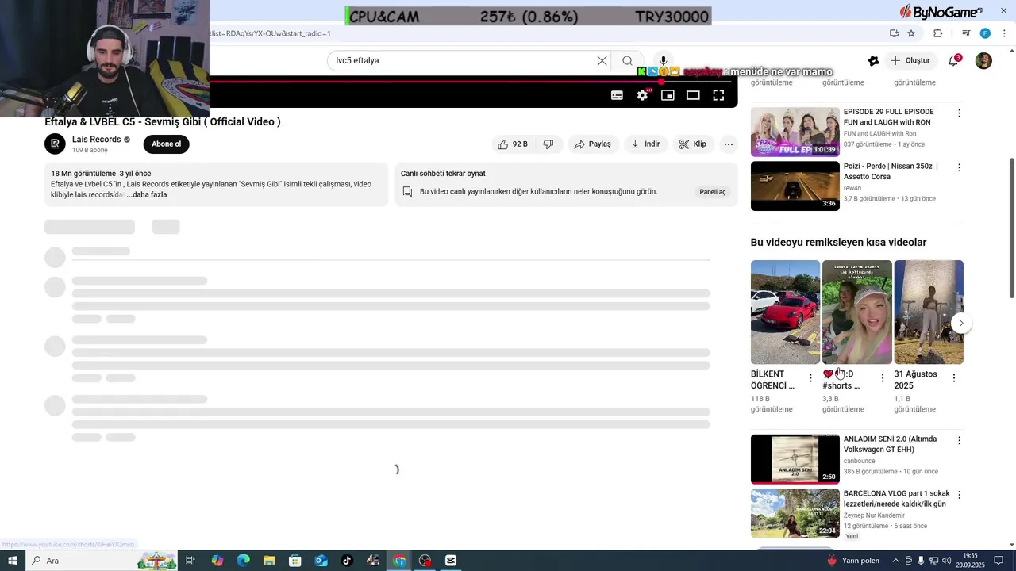Screen dimensions: 1016x571
Task: Switch to theater mode
Action: point(693,95)
